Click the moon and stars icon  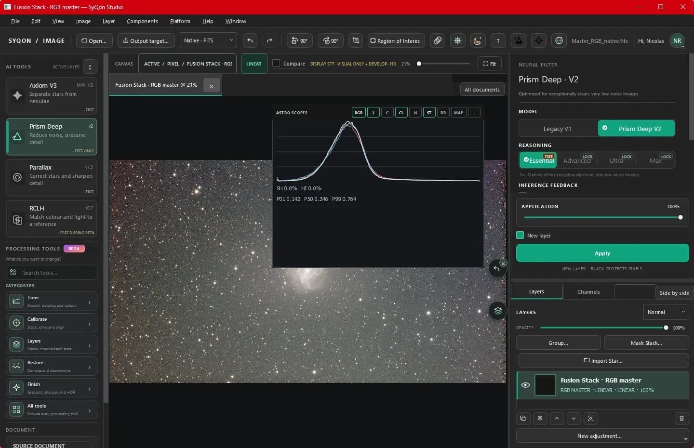coord(478,40)
